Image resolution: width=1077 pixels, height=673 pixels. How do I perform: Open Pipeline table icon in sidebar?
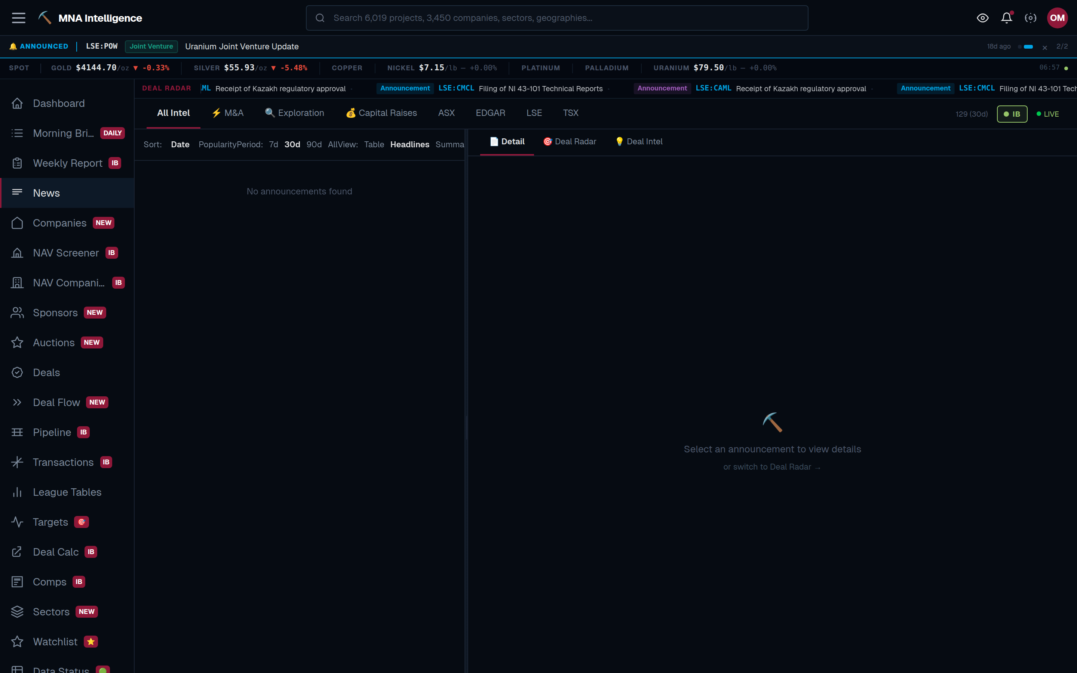pos(17,432)
